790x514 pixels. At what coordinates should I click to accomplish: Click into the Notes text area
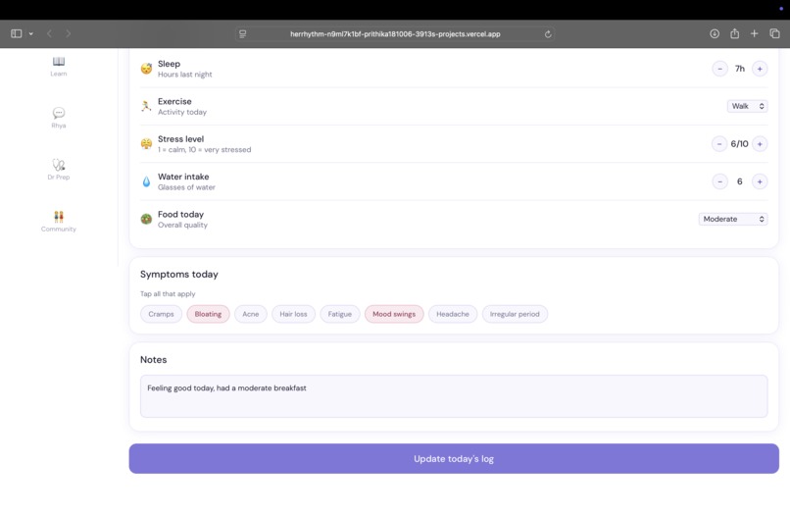454,396
